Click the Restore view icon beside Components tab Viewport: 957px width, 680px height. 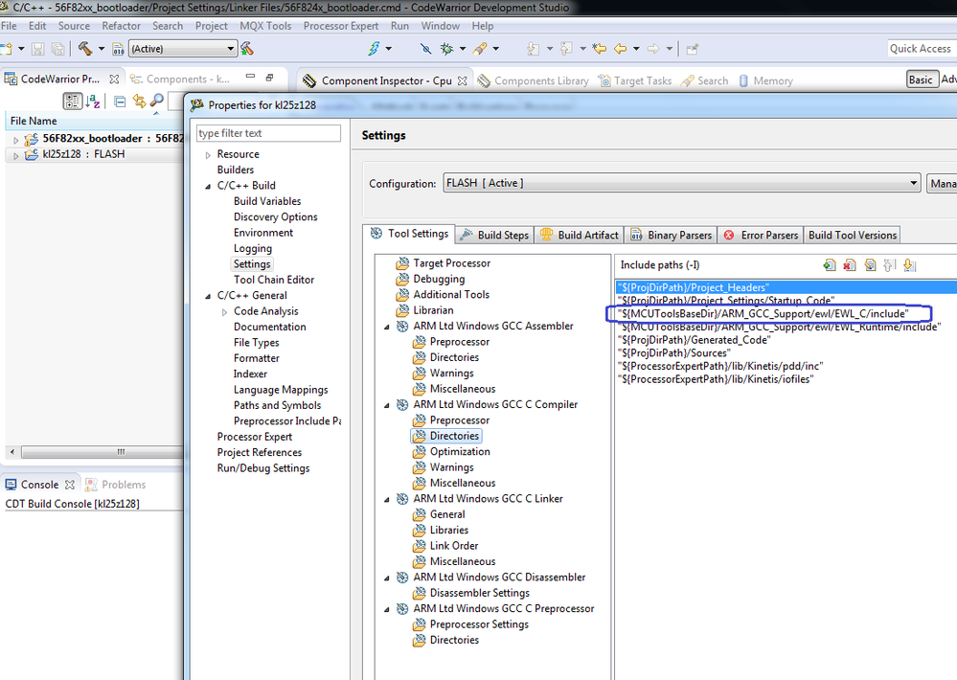point(269,78)
